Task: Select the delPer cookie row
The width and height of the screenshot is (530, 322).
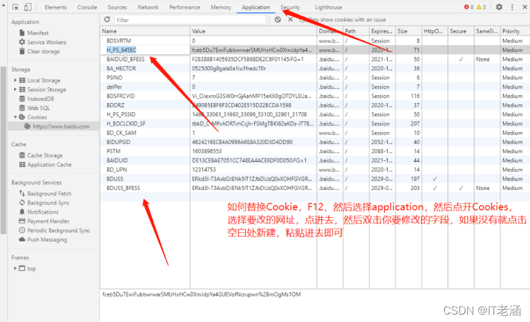Action: 315,87
